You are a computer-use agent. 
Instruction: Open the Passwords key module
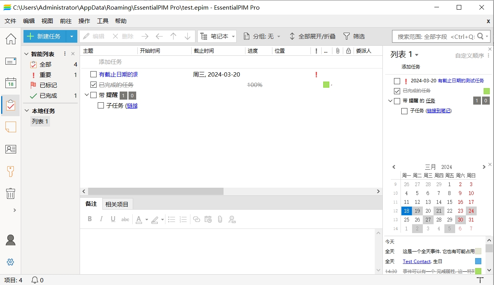pyautogui.click(x=11, y=171)
